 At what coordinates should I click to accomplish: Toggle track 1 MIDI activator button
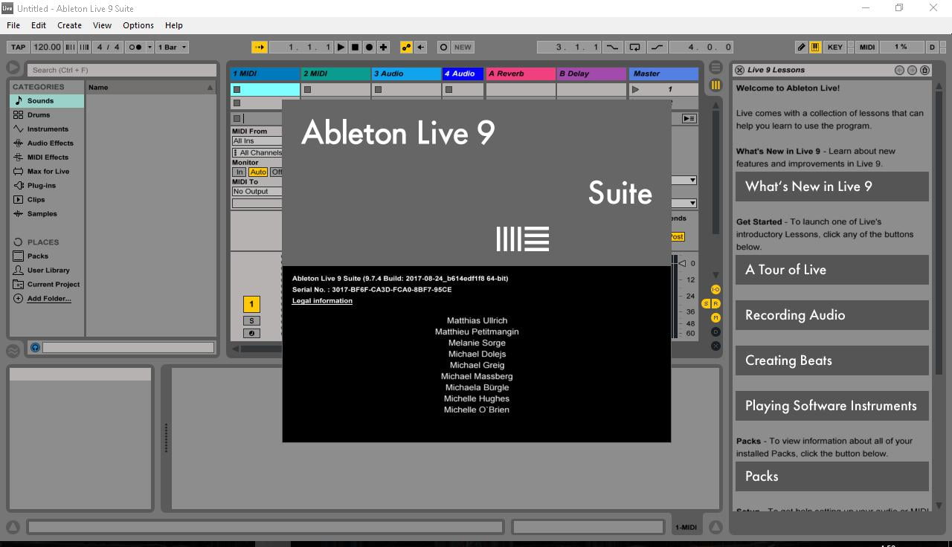(x=251, y=304)
